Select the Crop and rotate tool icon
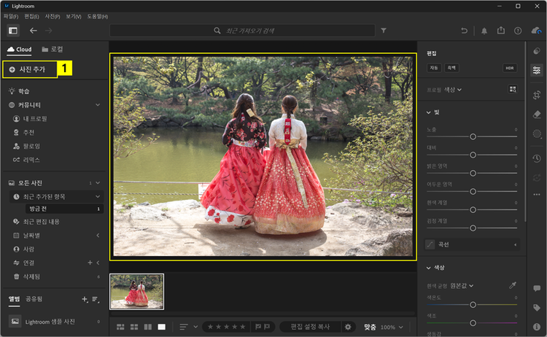547x337 pixels. (x=537, y=94)
